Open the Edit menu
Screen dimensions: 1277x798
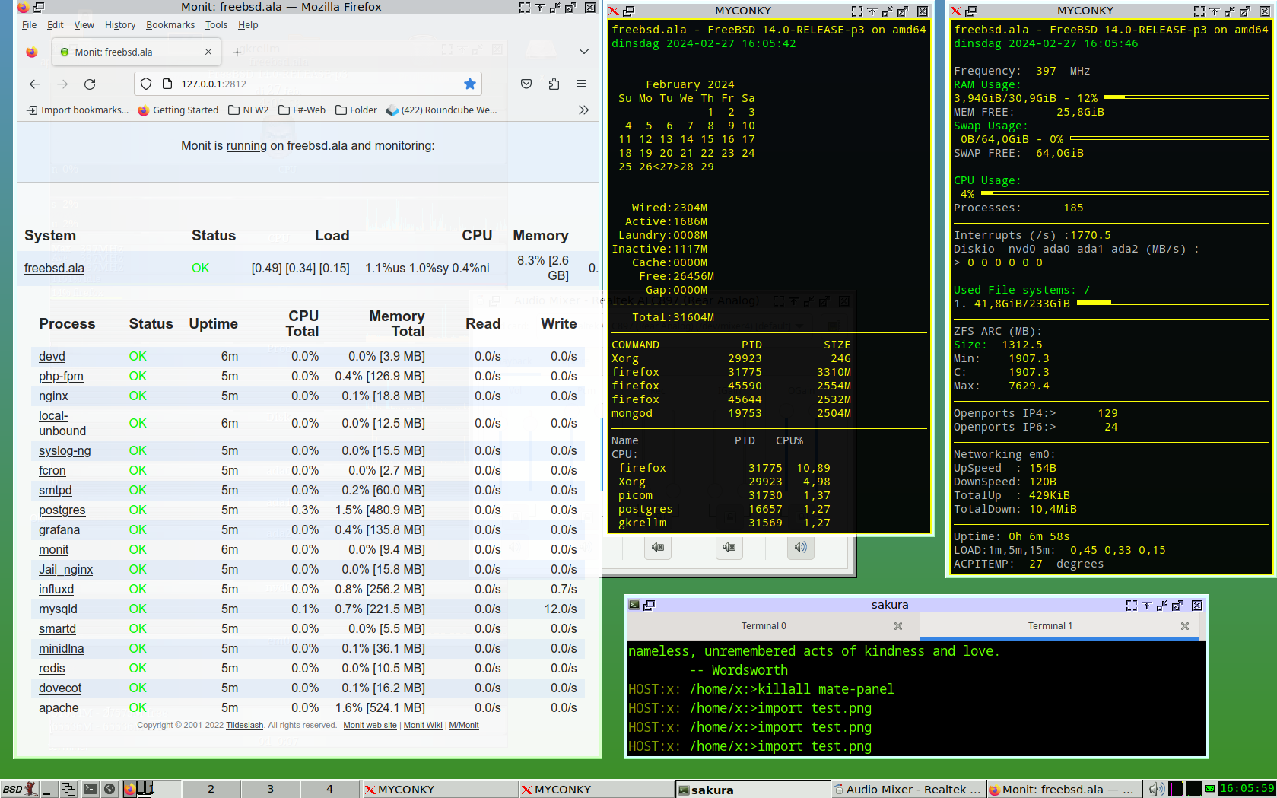point(55,24)
